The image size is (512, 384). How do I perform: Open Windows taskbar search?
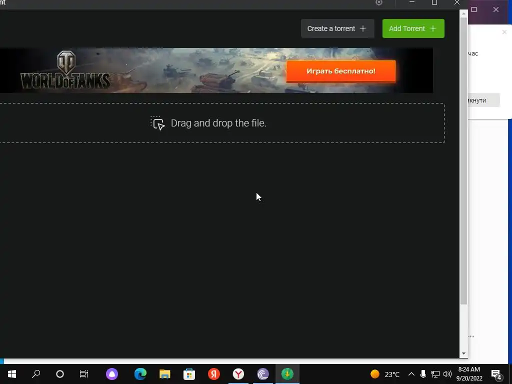click(x=36, y=374)
